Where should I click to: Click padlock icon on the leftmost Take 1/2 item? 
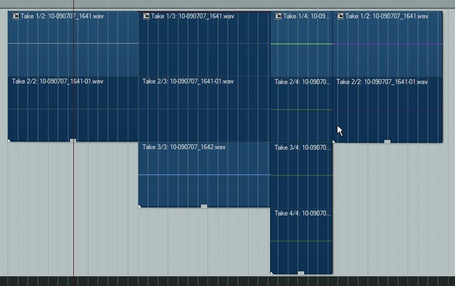(16, 16)
